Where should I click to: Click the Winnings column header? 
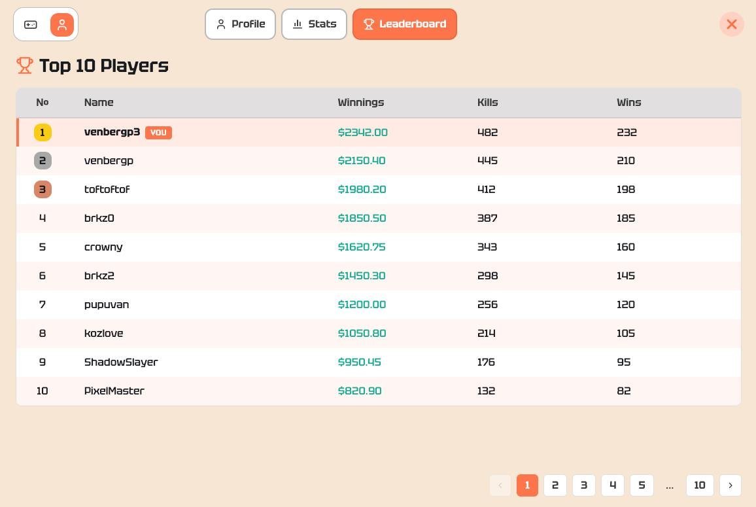(x=360, y=102)
